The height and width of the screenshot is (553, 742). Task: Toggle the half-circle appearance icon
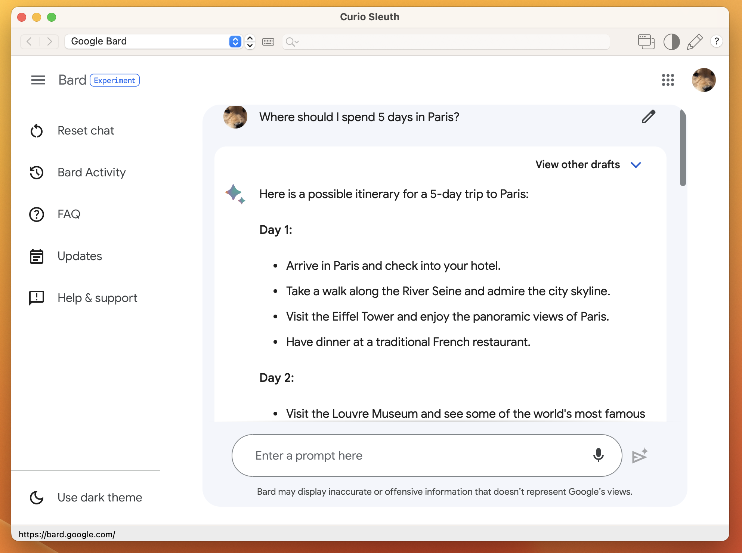(672, 41)
